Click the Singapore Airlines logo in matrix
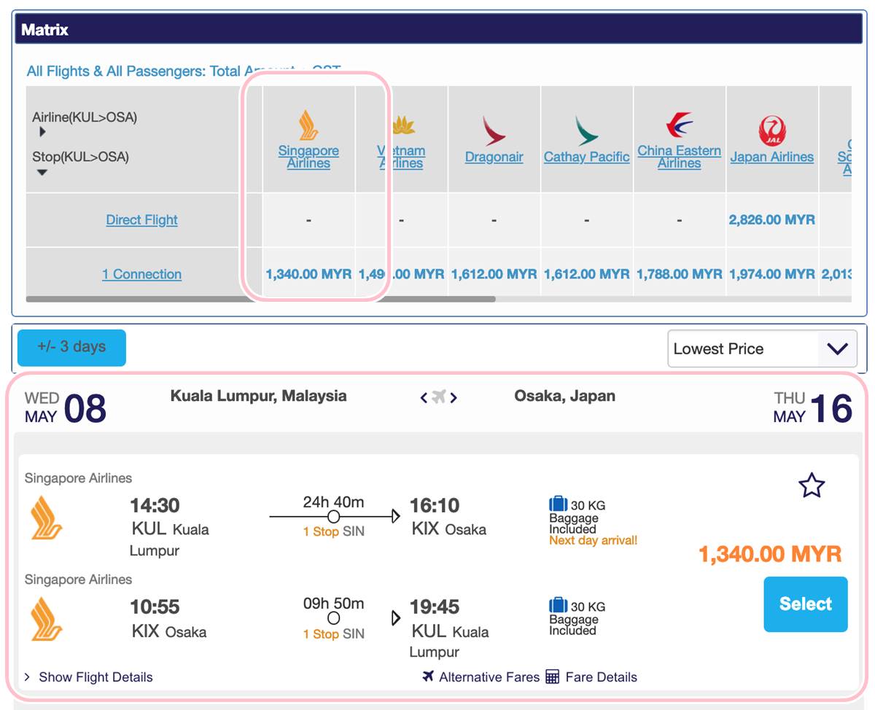The height and width of the screenshot is (710, 875). (x=308, y=125)
